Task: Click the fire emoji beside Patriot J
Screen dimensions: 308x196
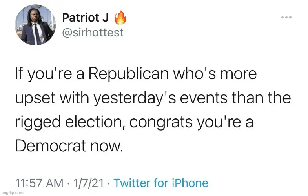Action: (119, 18)
